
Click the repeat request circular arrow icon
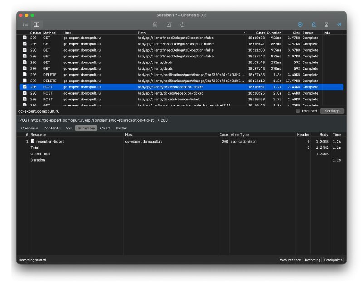(182, 24)
